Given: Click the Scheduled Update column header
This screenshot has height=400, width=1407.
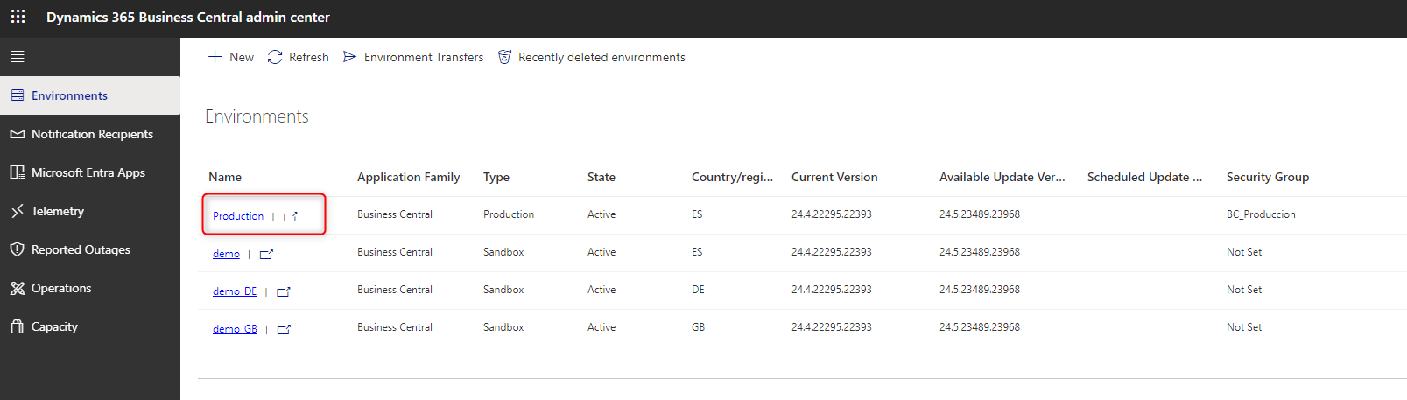Looking at the screenshot, I should point(1144,177).
